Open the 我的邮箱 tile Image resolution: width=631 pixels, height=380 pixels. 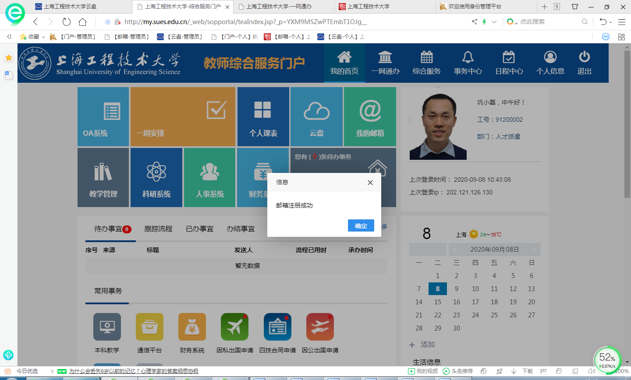pos(370,116)
